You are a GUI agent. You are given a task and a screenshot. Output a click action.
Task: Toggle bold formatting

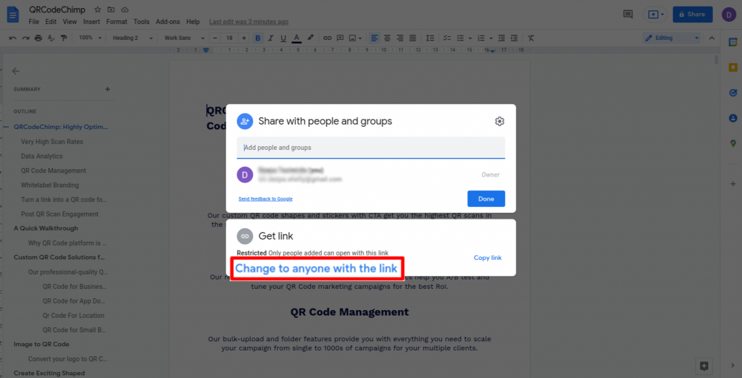click(258, 38)
